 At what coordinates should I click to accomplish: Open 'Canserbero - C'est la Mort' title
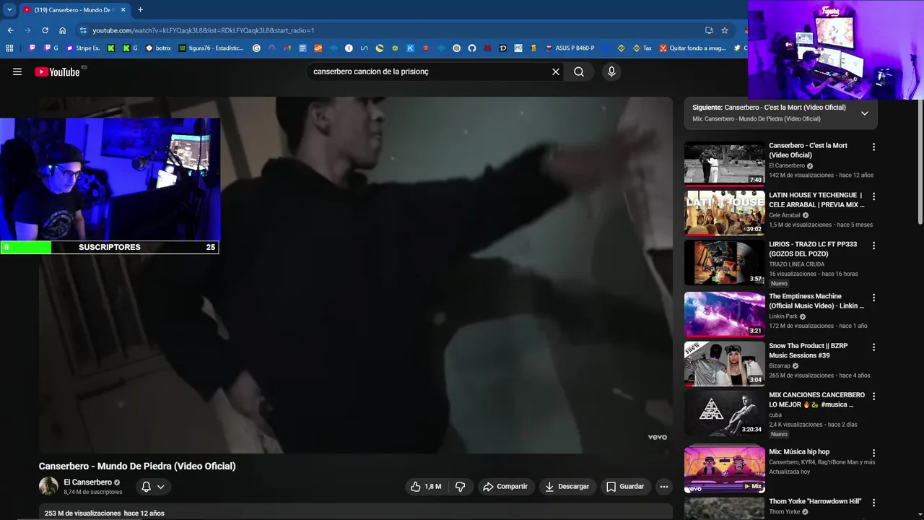coord(808,150)
